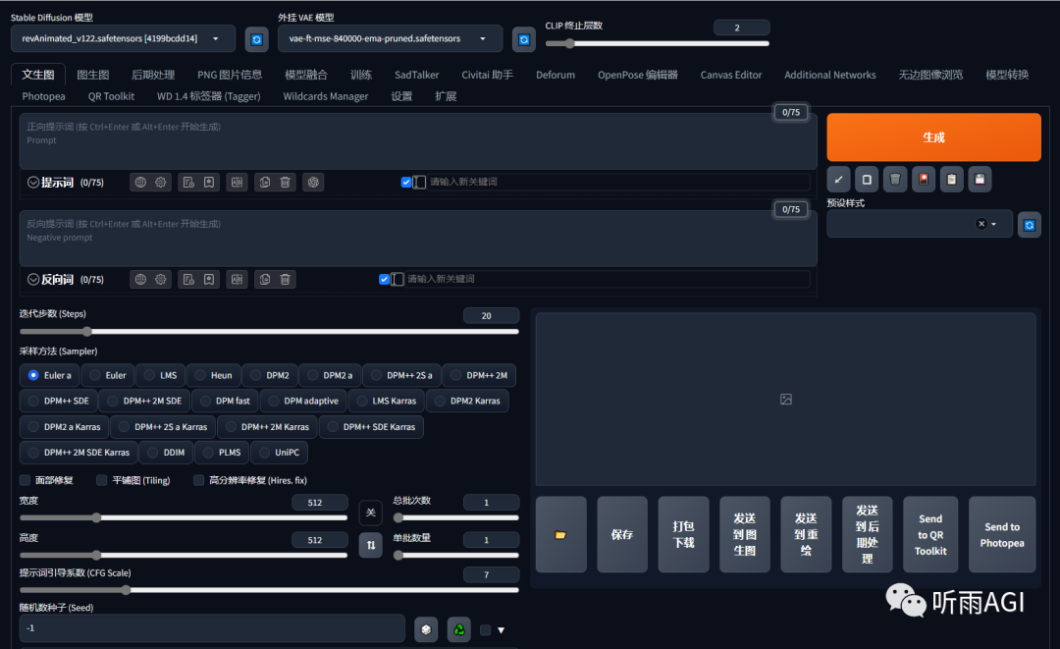Enable 平铺图 (Tiling) checkbox
This screenshot has height=649, width=1060.
point(102,480)
